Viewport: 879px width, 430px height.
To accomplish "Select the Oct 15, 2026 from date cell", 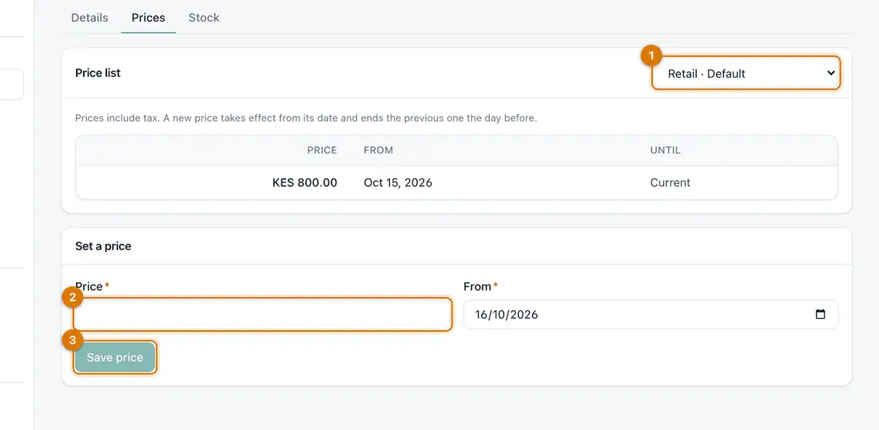I will 398,183.
